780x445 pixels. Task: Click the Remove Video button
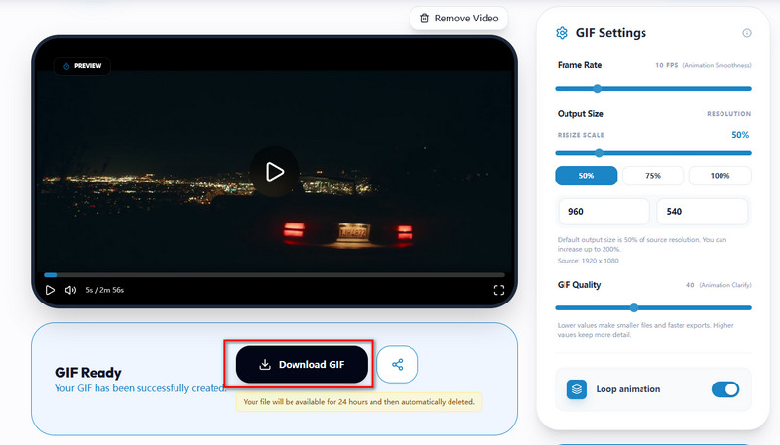pos(458,19)
